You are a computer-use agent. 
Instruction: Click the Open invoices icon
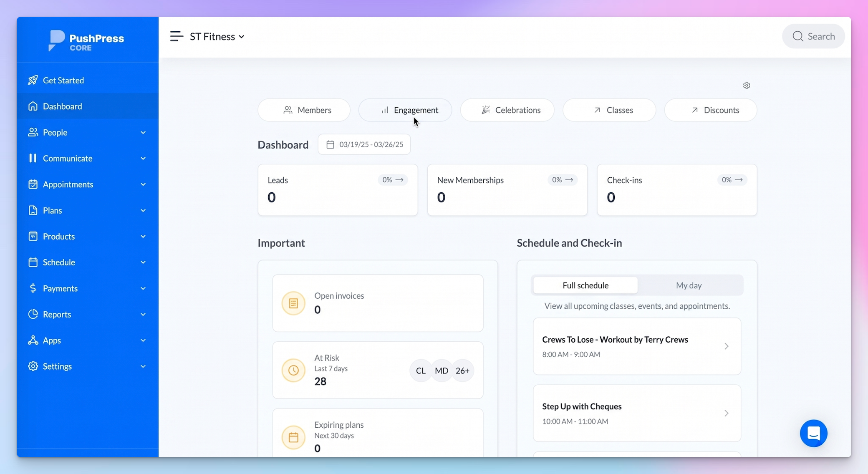click(293, 303)
